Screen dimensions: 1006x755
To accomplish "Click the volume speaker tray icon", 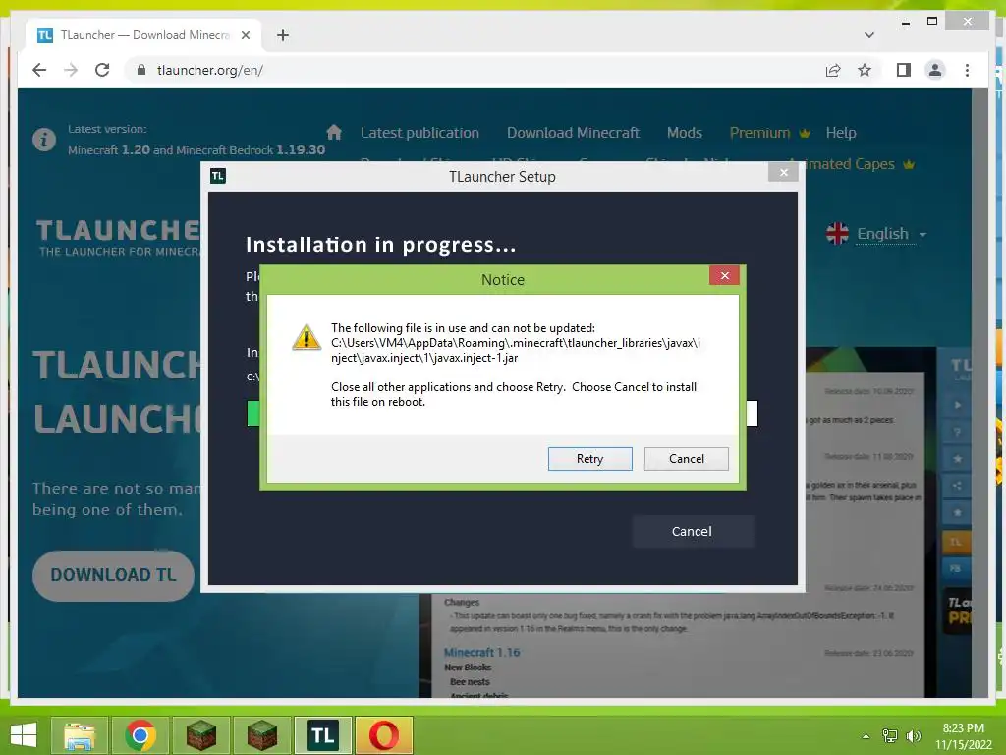I will click(914, 735).
